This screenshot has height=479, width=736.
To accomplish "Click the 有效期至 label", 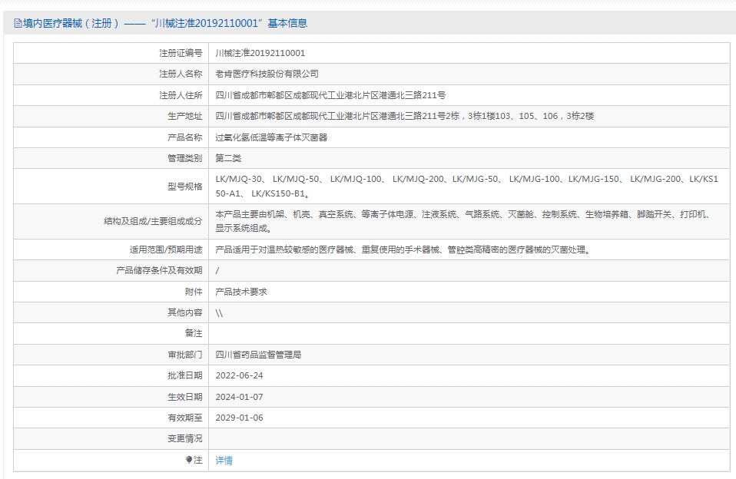I will (x=185, y=418).
